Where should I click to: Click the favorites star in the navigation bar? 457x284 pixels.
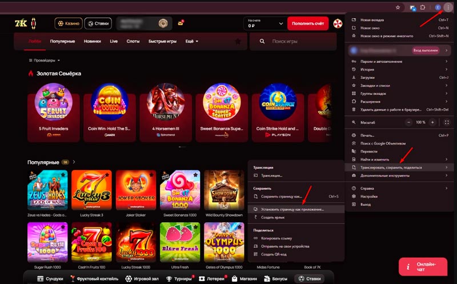(238, 41)
